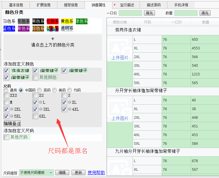This screenshot has height=178, width=219.
Task: Click the info icon beside size 3XL
Action: pos(41,109)
